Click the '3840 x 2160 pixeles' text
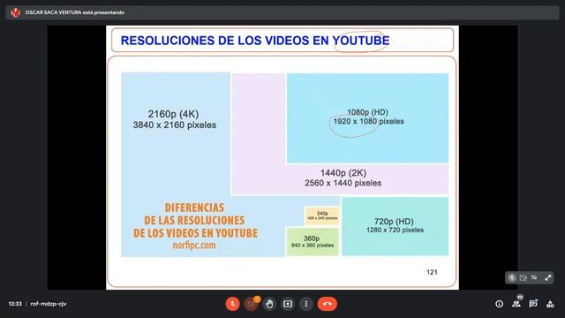565x318 pixels. (x=175, y=125)
